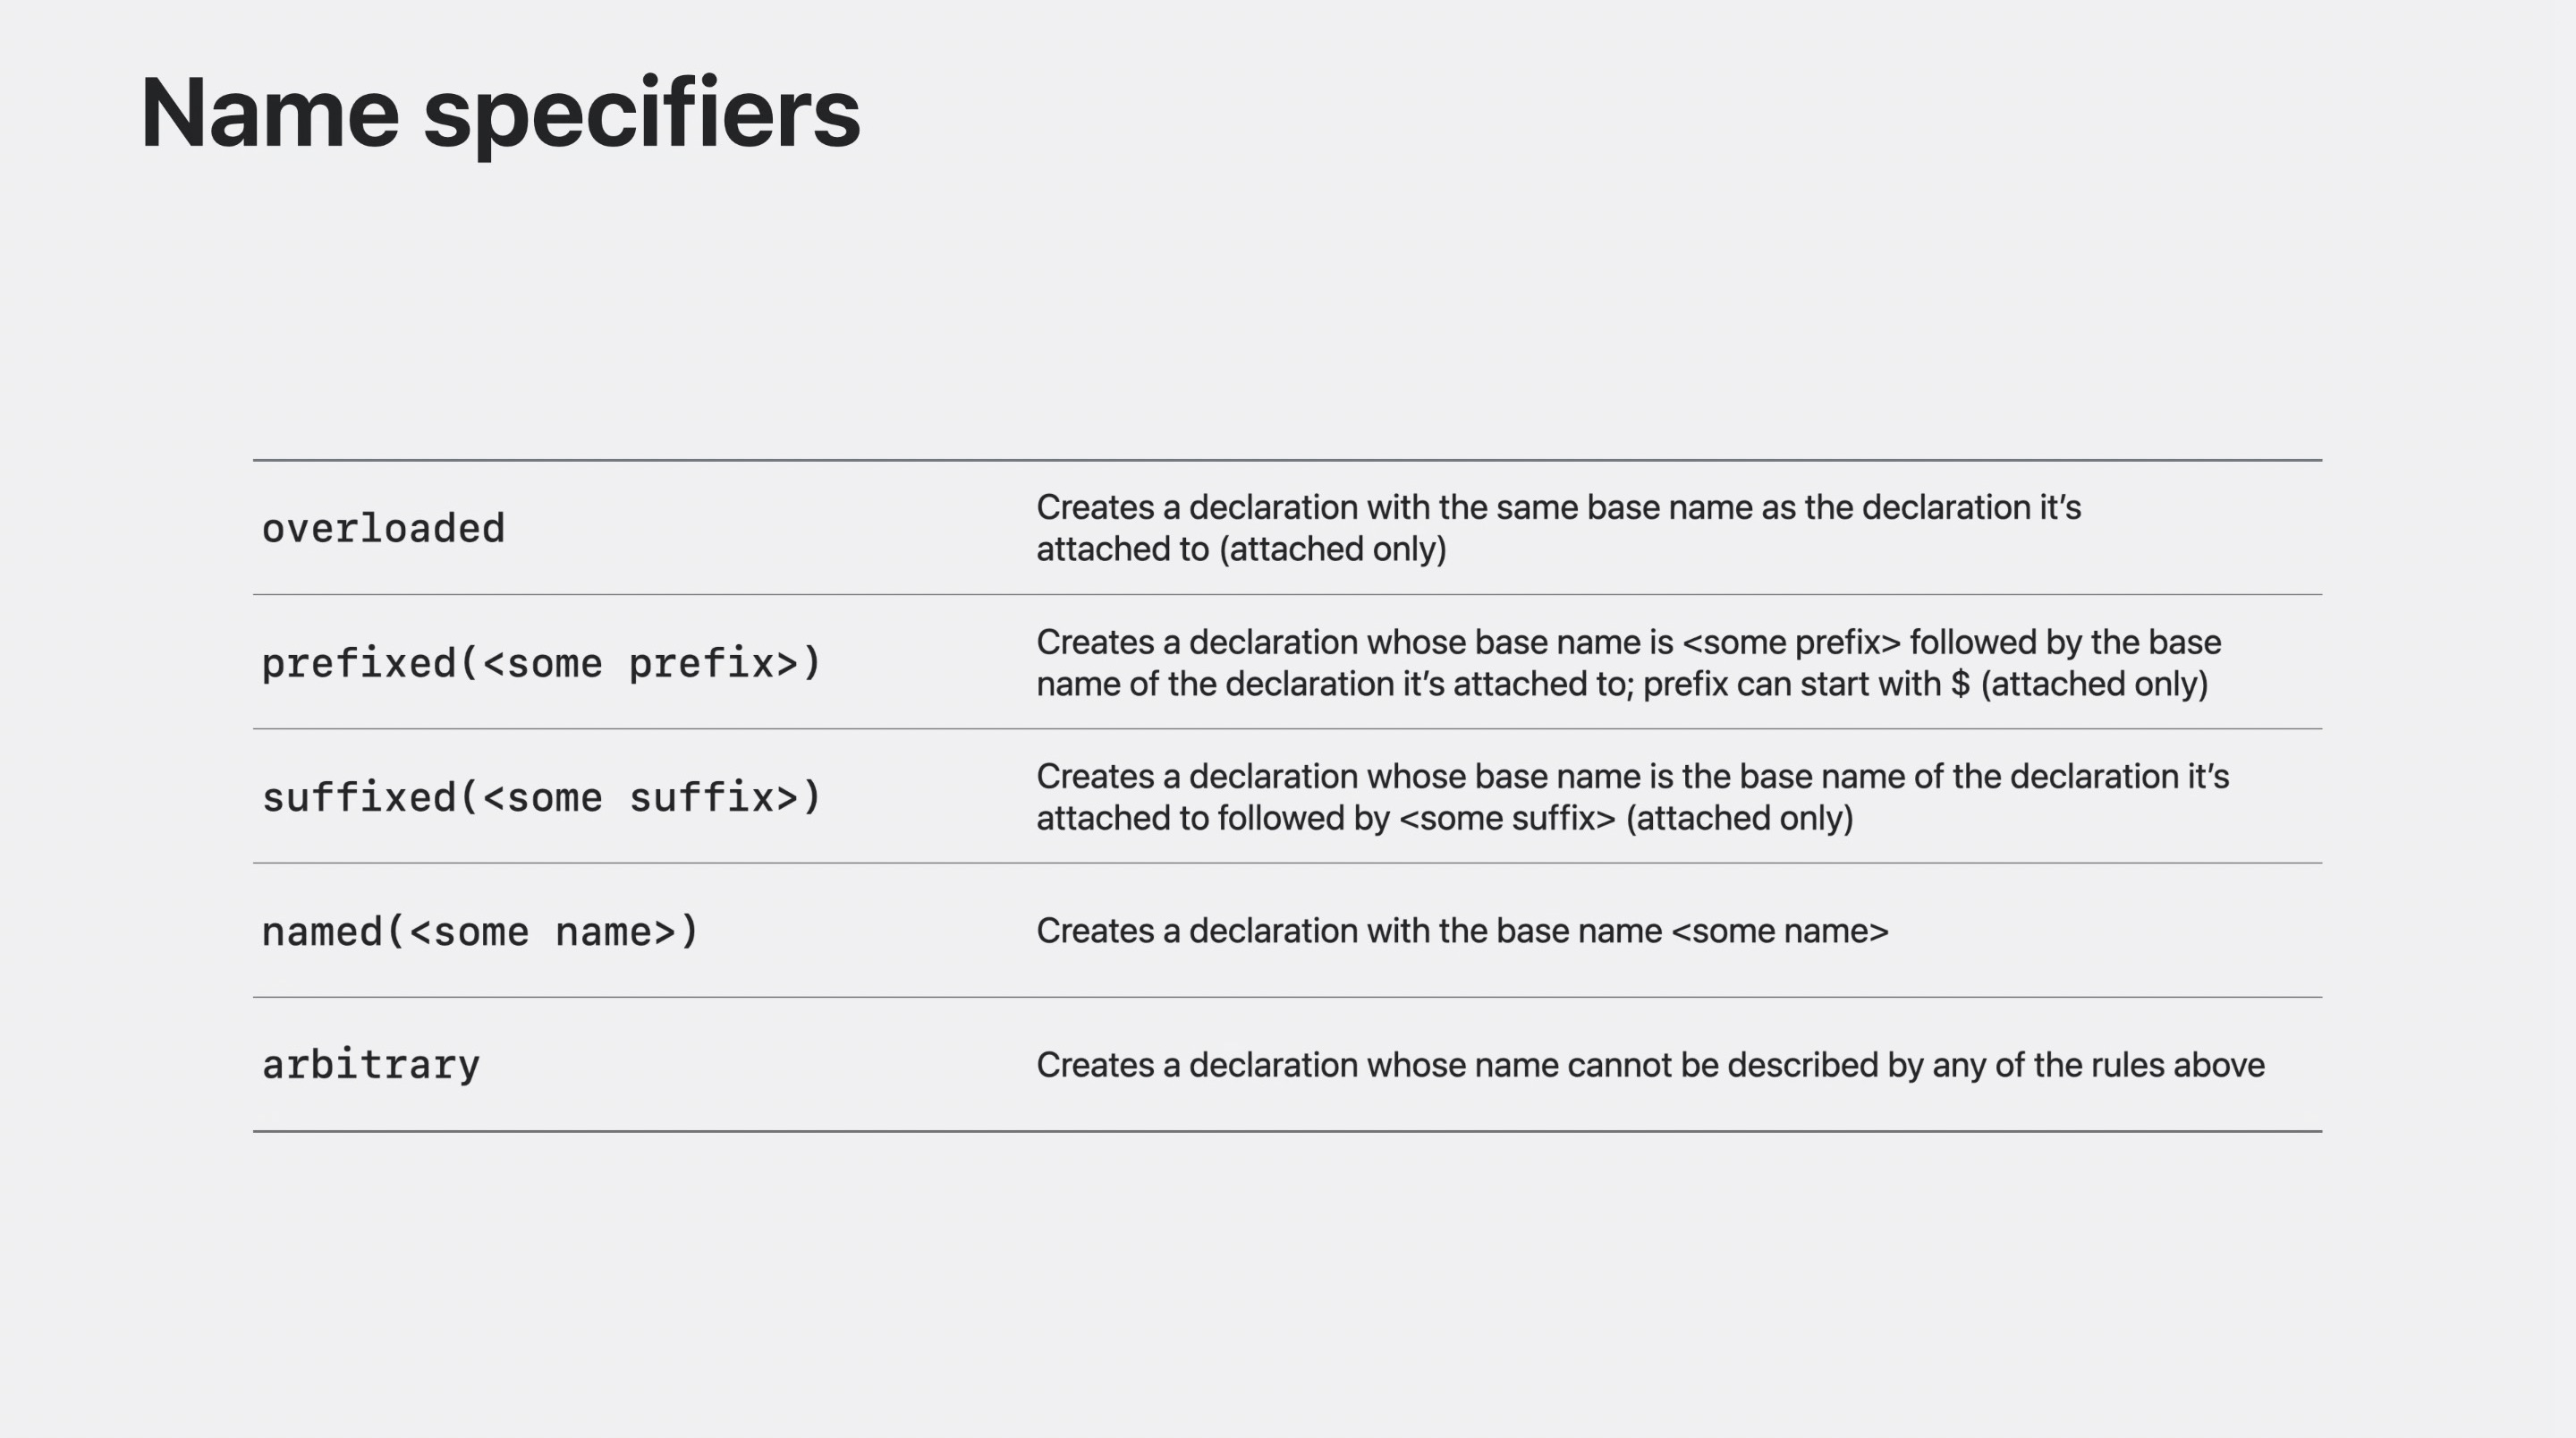Select the "named(<some name>)" code term

(480, 932)
